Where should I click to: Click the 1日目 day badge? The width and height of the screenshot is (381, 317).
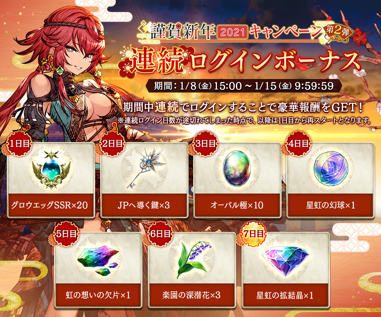click(x=19, y=144)
